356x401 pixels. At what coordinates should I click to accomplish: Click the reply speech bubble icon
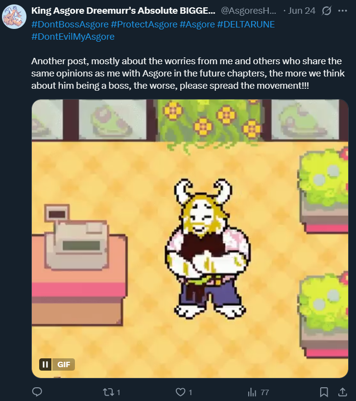pyautogui.click(x=37, y=392)
